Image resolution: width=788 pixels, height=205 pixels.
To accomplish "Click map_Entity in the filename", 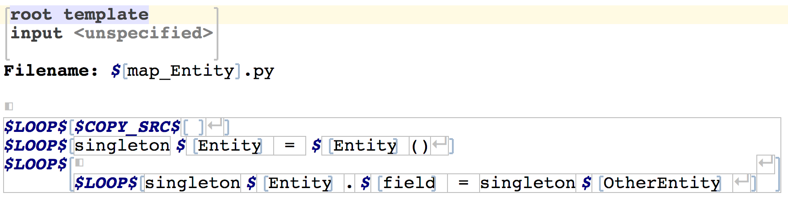I will coord(181,71).
